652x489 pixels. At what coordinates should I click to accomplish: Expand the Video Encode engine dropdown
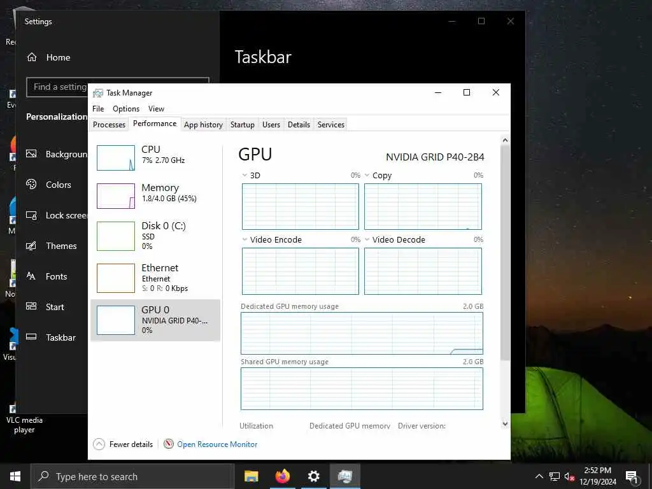244,239
